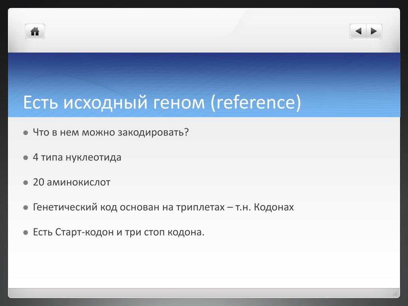The image size is (408, 306).
Task: Select the text '20 аминокислот'
Action: tap(72, 182)
